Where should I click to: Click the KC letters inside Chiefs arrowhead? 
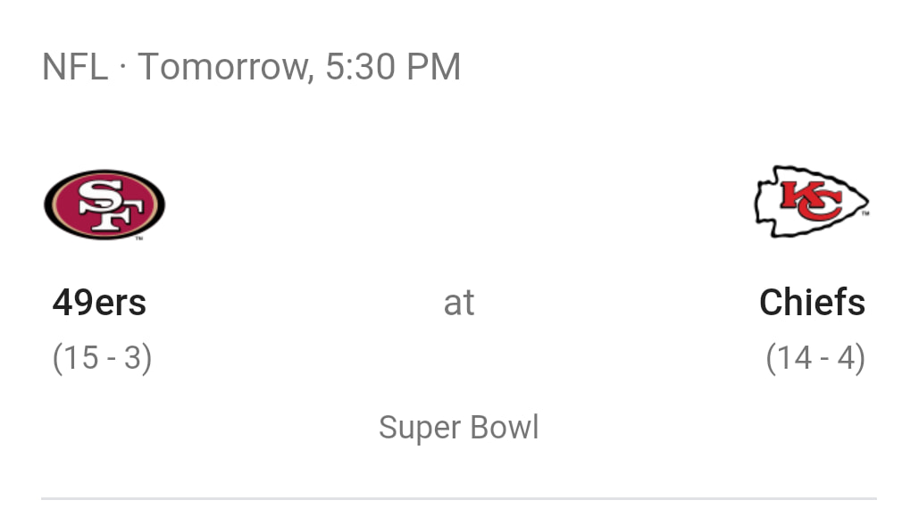tap(810, 201)
